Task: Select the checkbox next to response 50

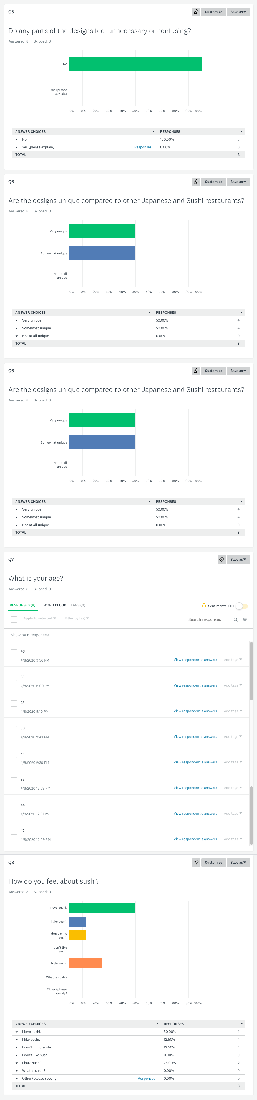Action: (x=14, y=729)
